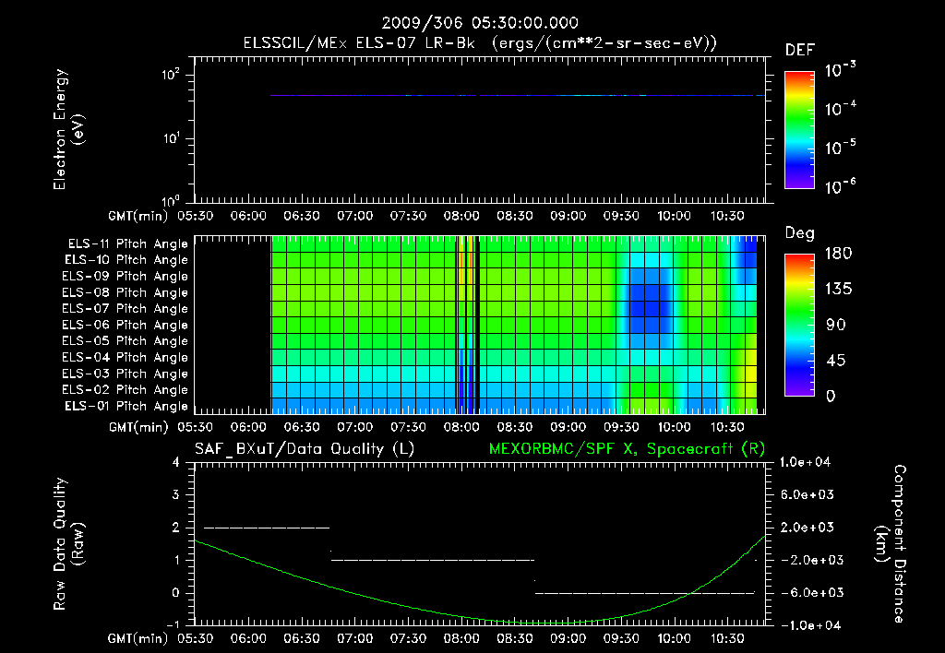Click the 4 tick on Raw Data Quality axis
945x653 pixels.
click(x=176, y=462)
